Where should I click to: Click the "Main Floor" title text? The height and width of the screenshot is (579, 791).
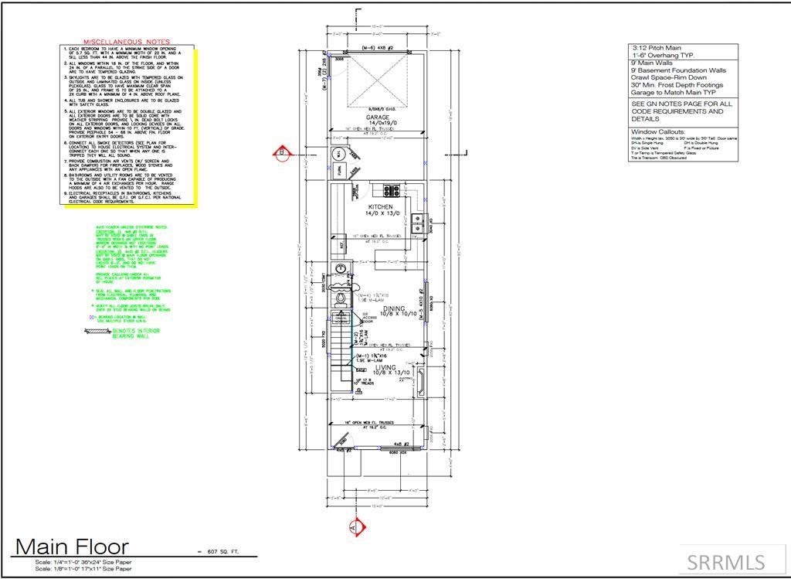click(x=73, y=546)
